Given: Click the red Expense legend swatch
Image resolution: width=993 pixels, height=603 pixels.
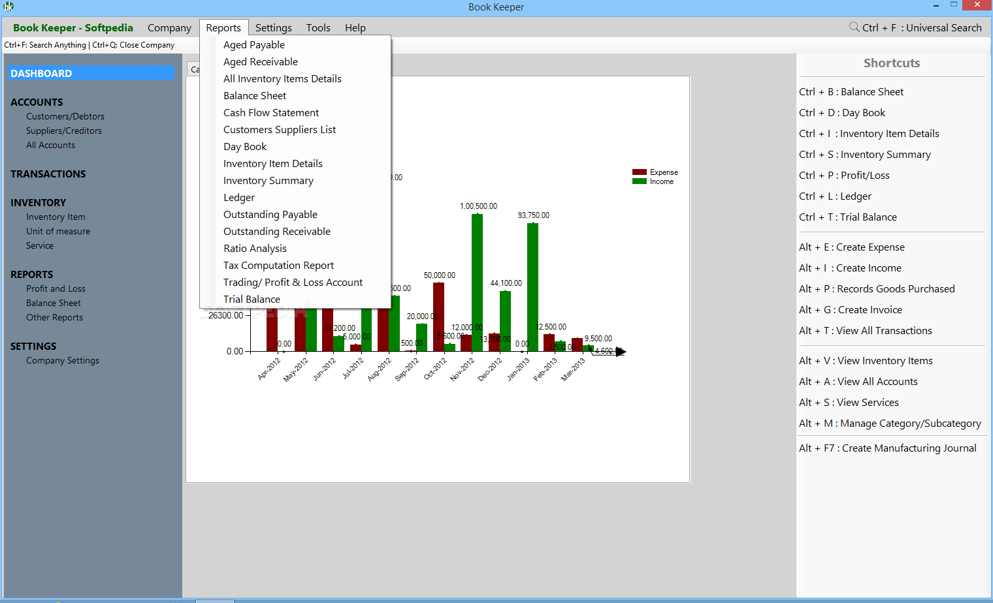Looking at the screenshot, I should (639, 172).
